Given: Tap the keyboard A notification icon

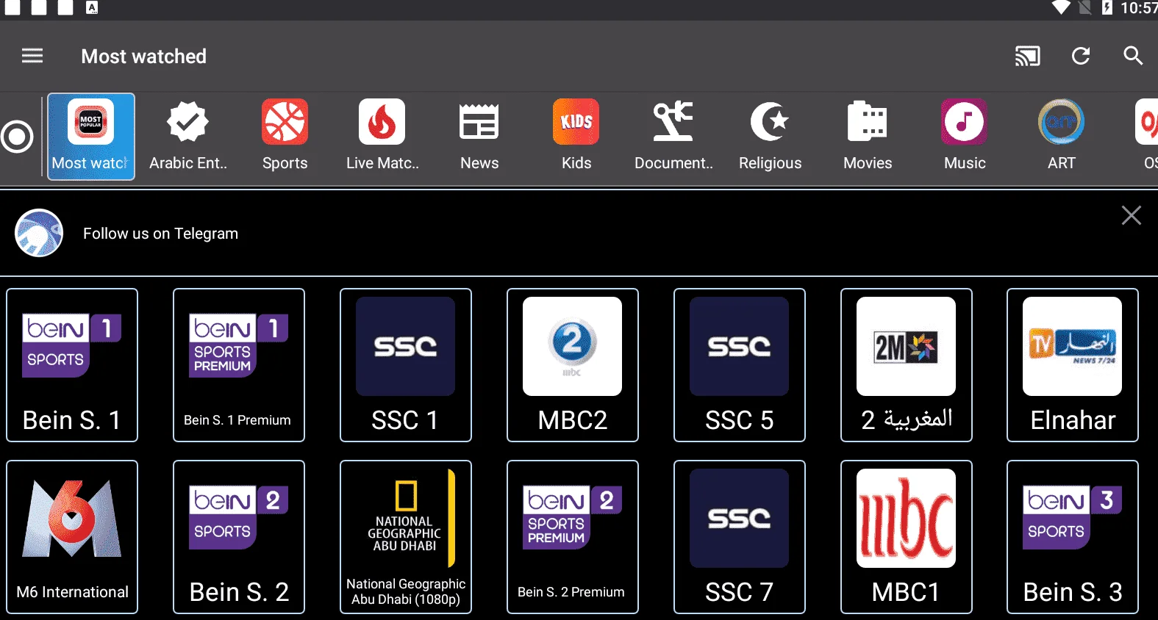Looking at the screenshot, I should coord(92,7).
